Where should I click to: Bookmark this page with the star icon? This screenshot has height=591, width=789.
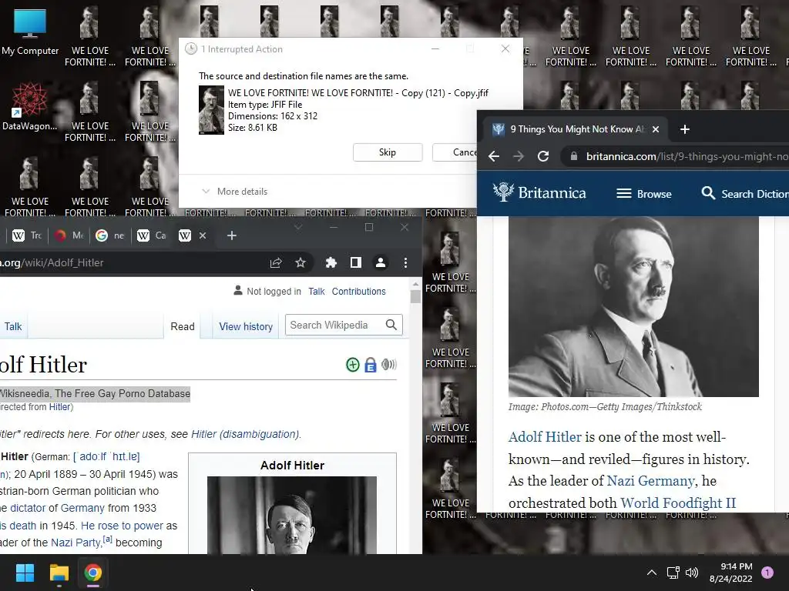click(300, 263)
